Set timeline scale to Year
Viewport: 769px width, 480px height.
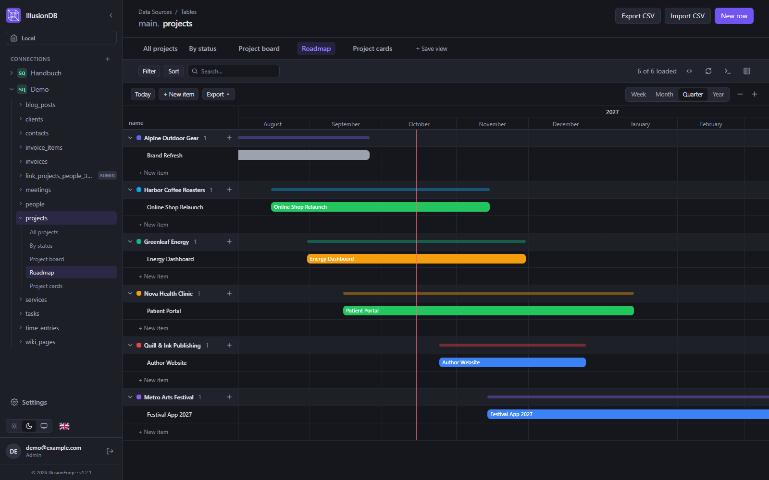click(x=718, y=94)
